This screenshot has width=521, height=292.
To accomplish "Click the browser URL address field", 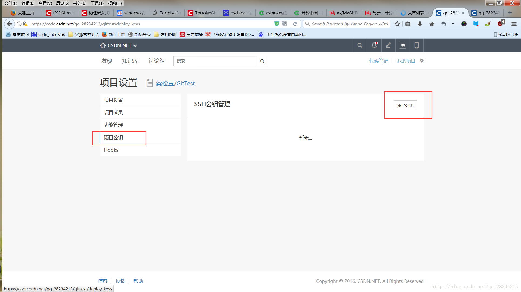I will 151,24.
